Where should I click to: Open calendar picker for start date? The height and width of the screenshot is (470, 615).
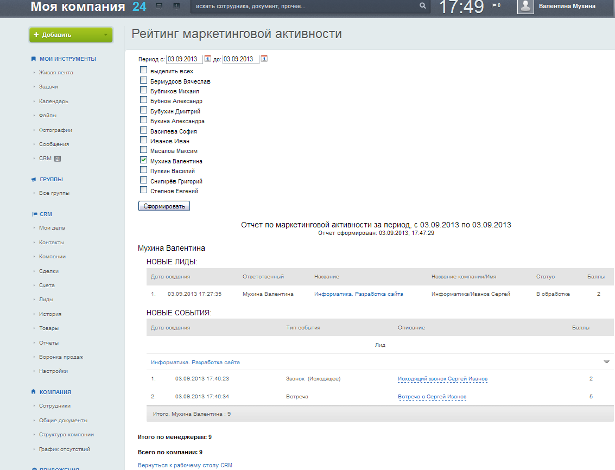[x=207, y=59]
